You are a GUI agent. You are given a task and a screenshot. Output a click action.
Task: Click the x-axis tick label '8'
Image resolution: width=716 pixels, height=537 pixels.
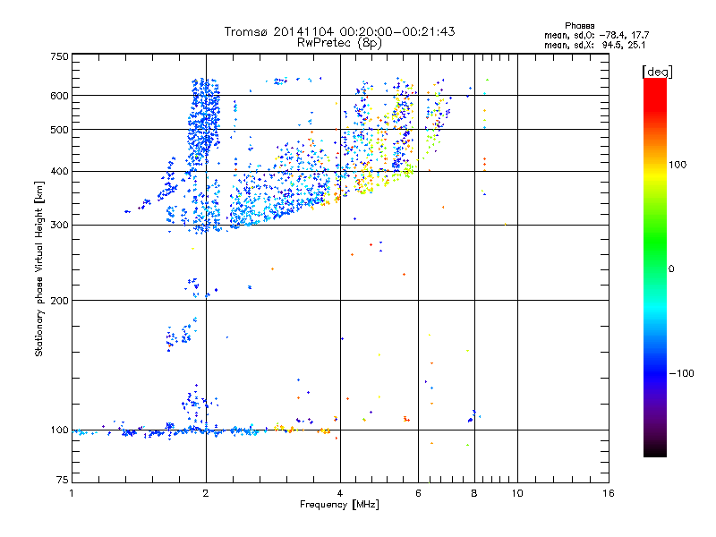[x=474, y=493]
